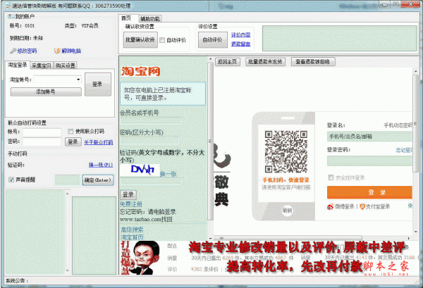The width and height of the screenshot is (423, 288).
Task: Click 换一张 link next to captcha image
Action: tap(168, 174)
